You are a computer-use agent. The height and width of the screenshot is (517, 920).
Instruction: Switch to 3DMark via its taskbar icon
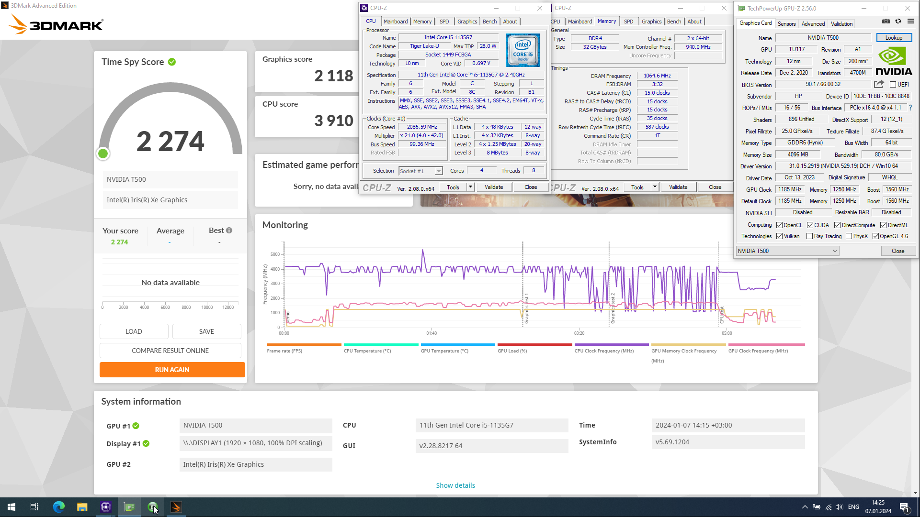[x=176, y=507]
